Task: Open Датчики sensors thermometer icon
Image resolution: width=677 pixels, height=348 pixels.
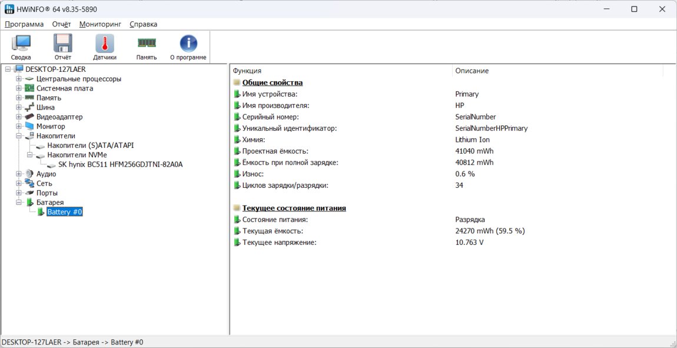Action: pyautogui.click(x=105, y=44)
